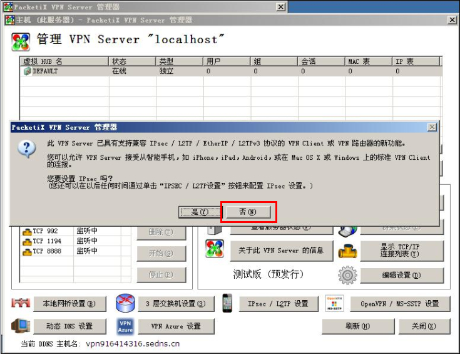Sort by 虚拟 HUB 名 column header

click(x=64, y=61)
